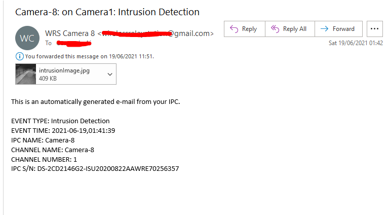Click the EVENT TYPE line in body
388x215 pixels.
(x=60, y=121)
